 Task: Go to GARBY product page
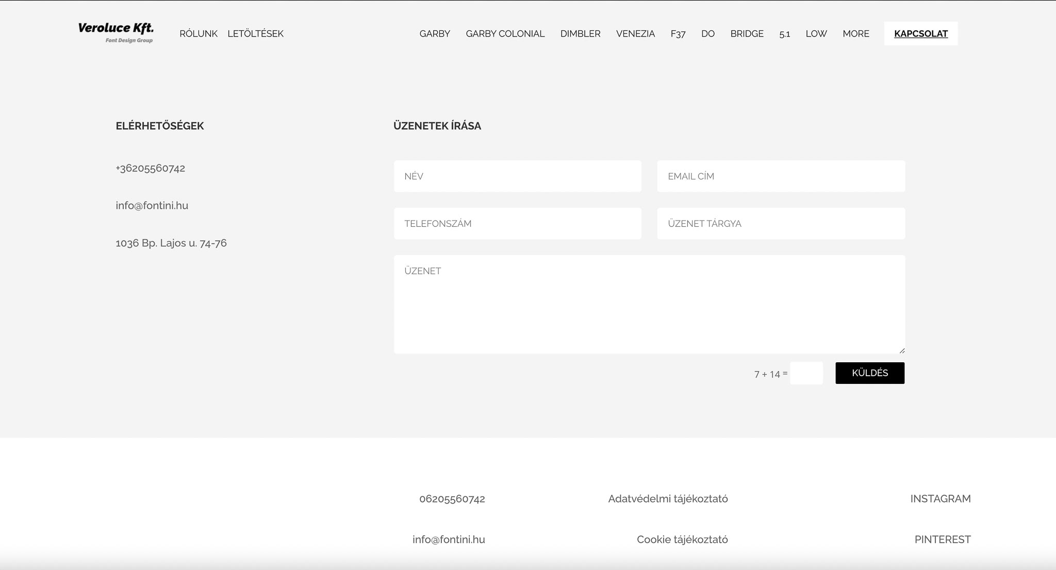(435, 33)
